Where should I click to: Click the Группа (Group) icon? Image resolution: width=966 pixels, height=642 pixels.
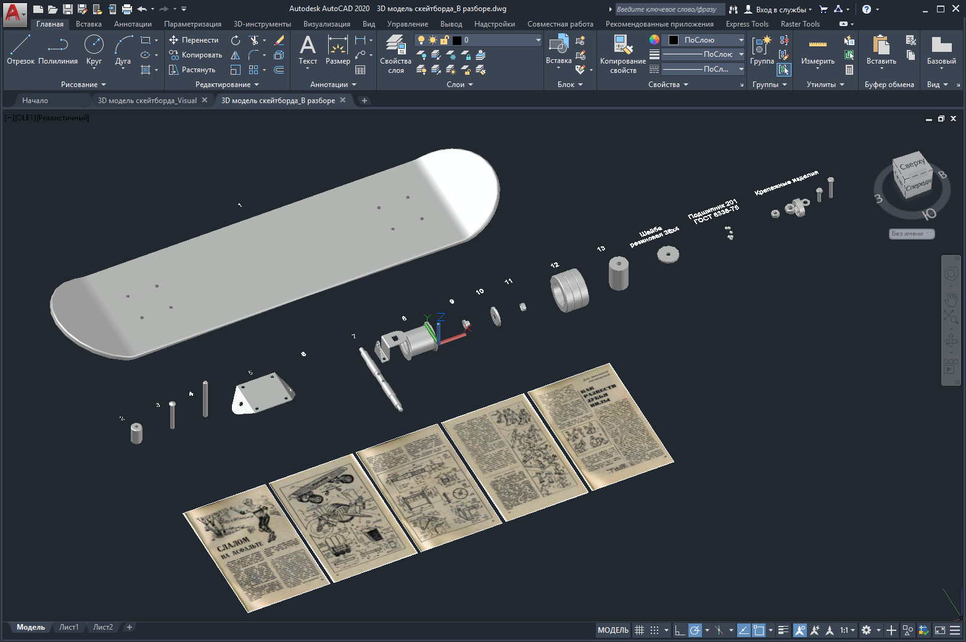point(762,49)
